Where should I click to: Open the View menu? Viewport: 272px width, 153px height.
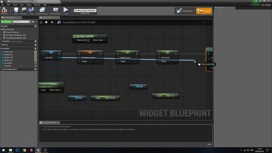coord(22,5)
